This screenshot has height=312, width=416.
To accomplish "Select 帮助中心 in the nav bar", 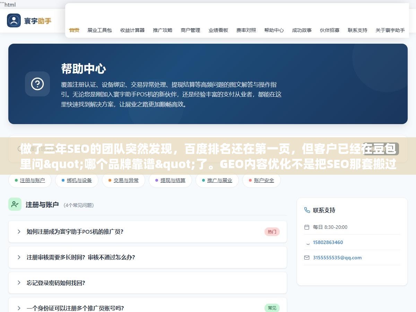I will point(274,30).
